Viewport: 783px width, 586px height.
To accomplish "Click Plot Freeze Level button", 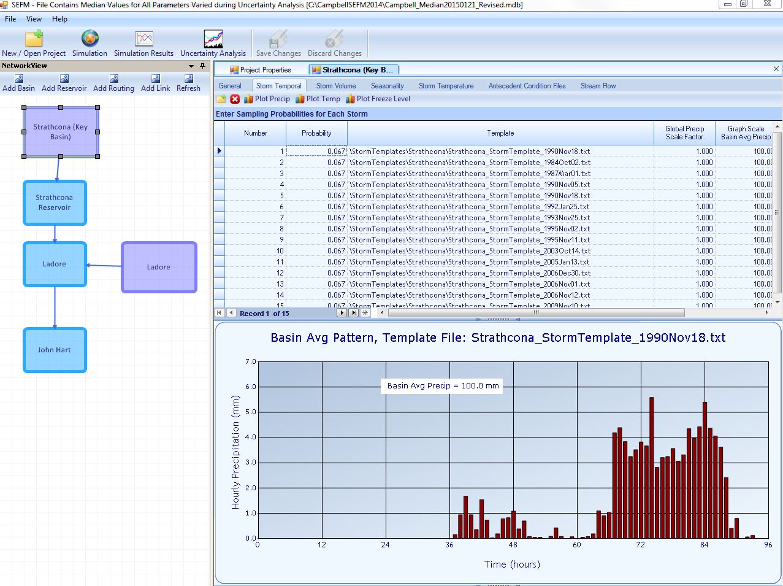I will tap(378, 99).
